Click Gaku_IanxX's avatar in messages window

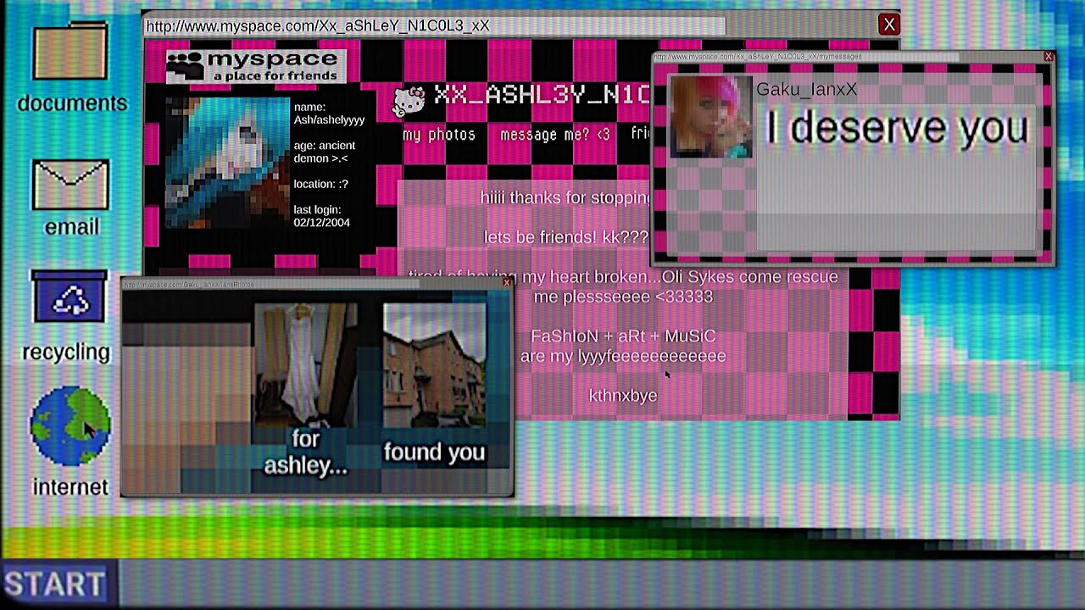pos(711,117)
